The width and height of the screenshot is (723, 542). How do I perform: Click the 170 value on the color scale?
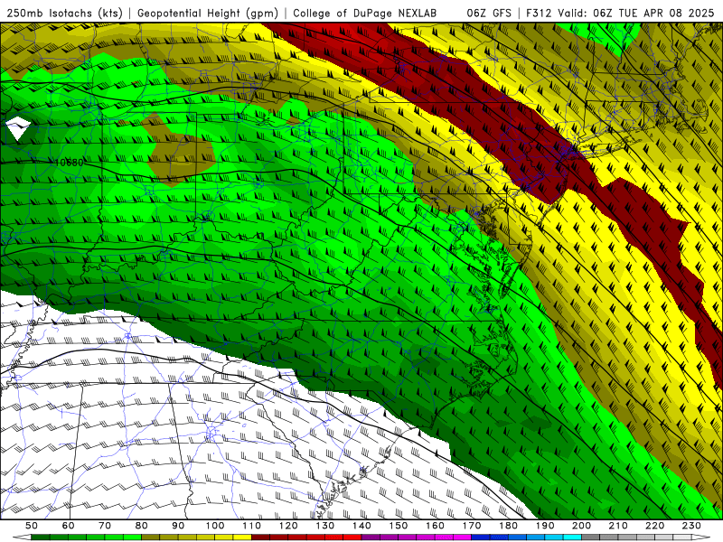click(x=471, y=526)
